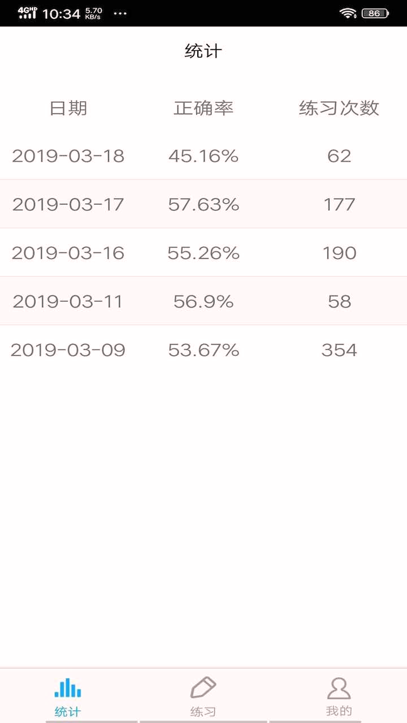Image resolution: width=407 pixels, height=723 pixels.
Task: Tap the 10:34 clock in status bar
Action: coord(61,13)
